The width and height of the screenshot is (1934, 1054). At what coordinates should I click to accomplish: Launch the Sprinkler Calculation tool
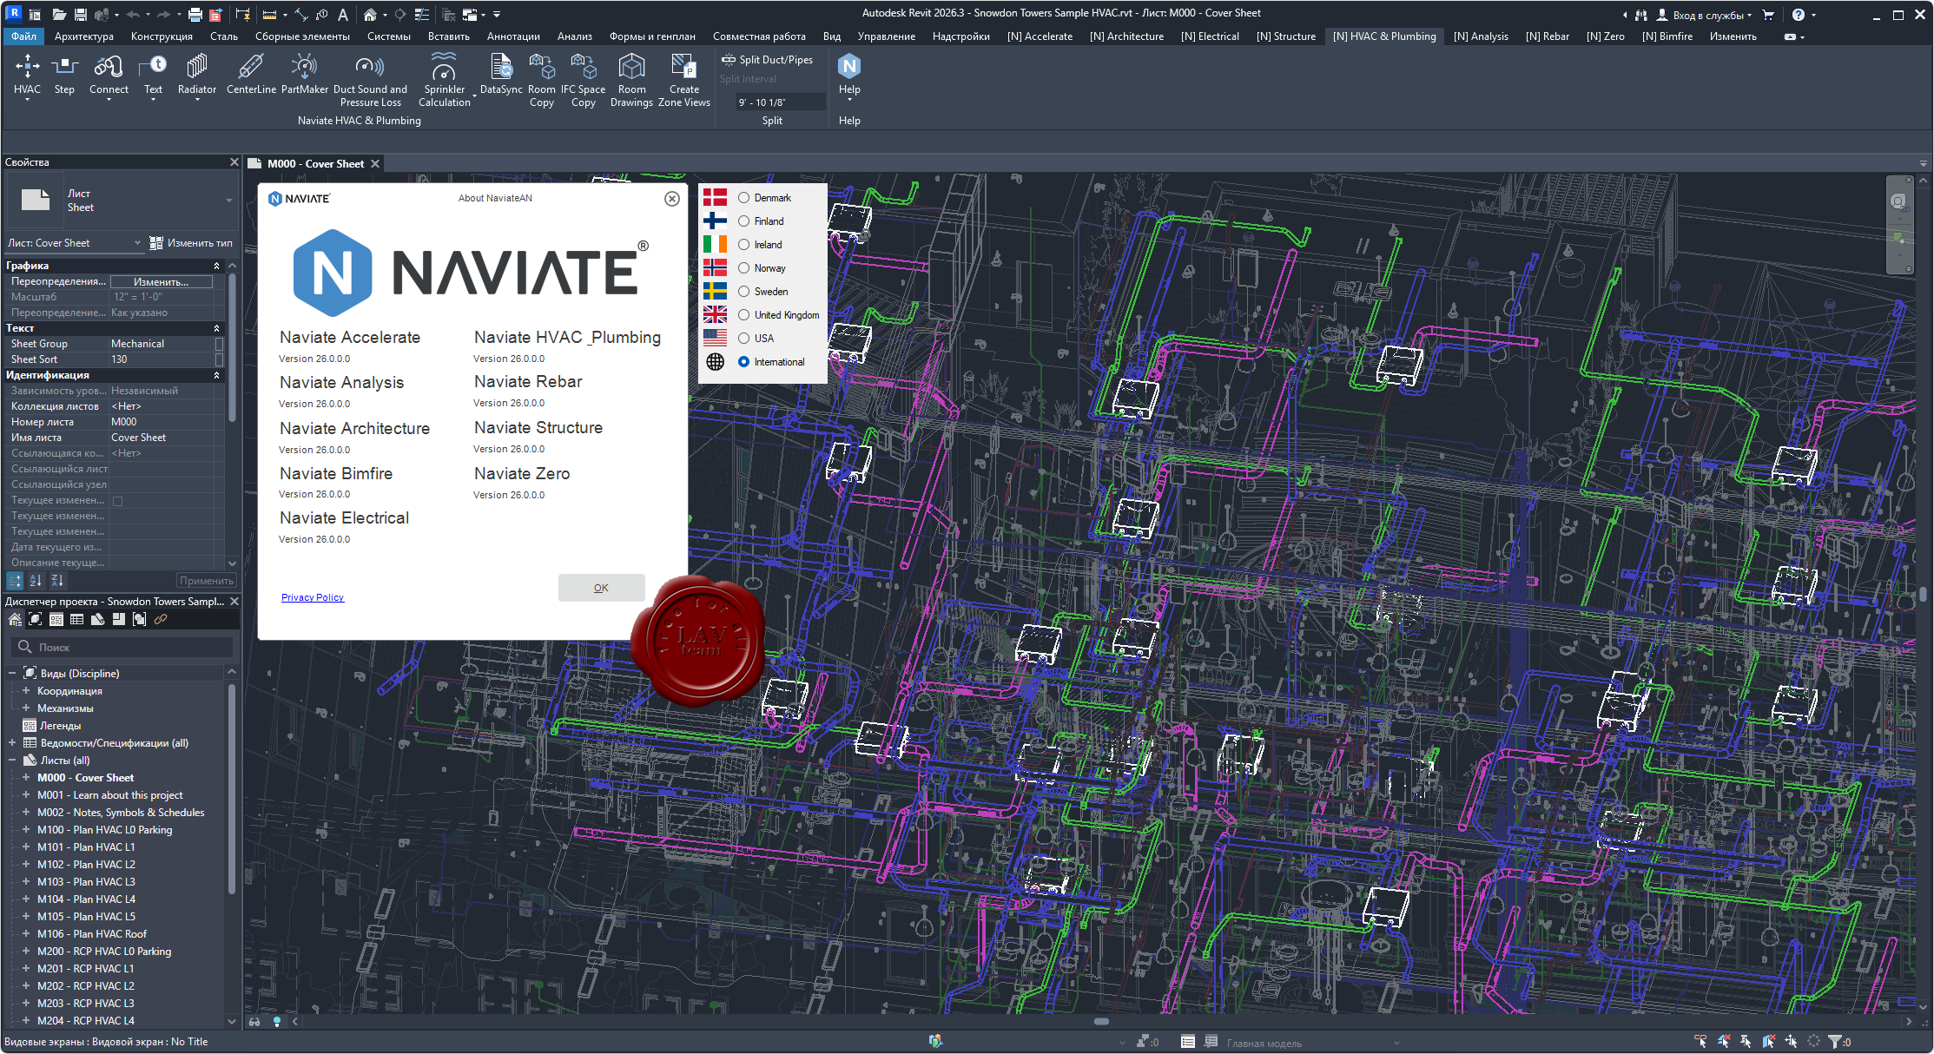click(444, 67)
